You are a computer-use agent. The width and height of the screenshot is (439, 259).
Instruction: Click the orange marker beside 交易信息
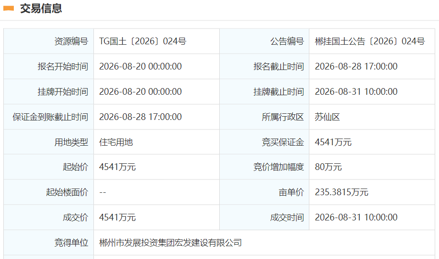pyautogui.click(x=9, y=9)
